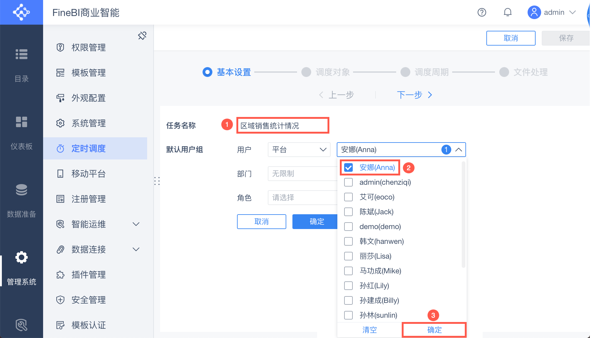Click the help question mark icon
Image resolution: width=591 pixels, height=338 pixels.
point(482,12)
